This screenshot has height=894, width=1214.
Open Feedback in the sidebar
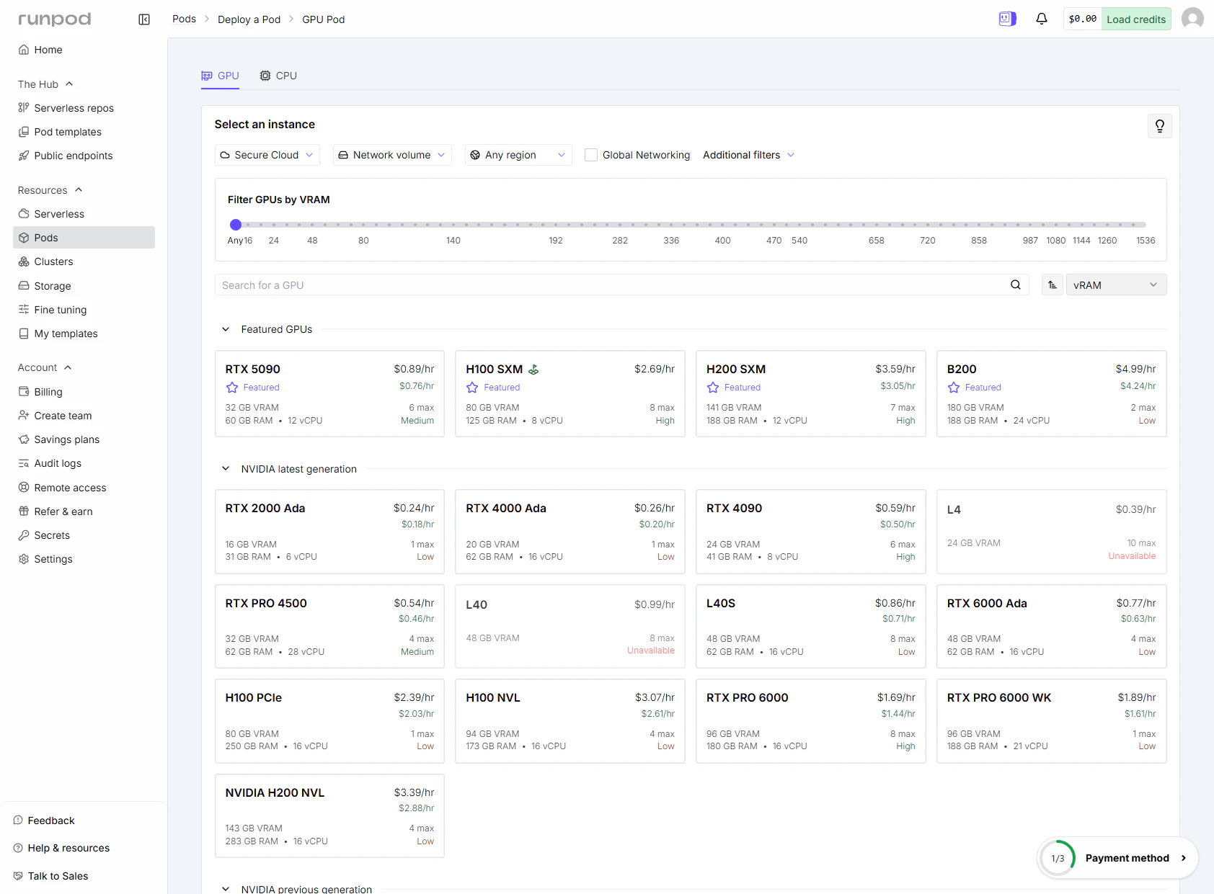tap(44, 821)
